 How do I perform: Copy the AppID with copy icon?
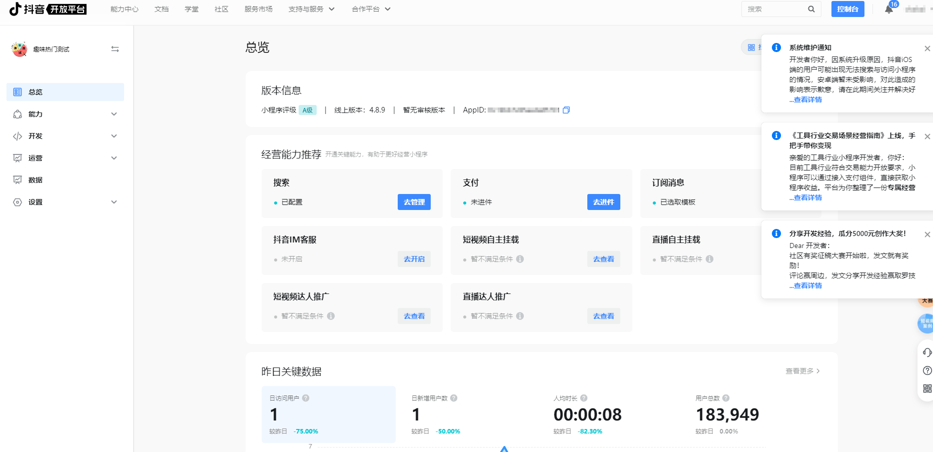click(x=566, y=110)
